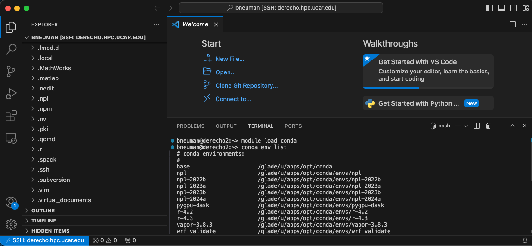
Task: Click terminal text 'wrf_validate'
Action: (196, 231)
